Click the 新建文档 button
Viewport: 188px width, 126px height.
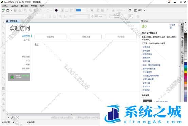point(50,37)
